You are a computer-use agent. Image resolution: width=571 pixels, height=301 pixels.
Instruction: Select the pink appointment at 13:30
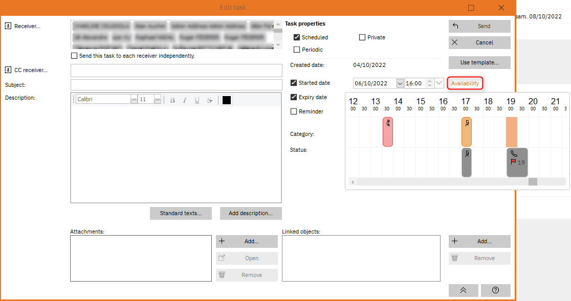(388, 132)
